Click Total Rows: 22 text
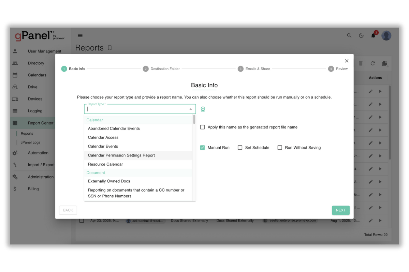The width and height of the screenshot is (409, 272). pyautogui.click(x=376, y=235)
